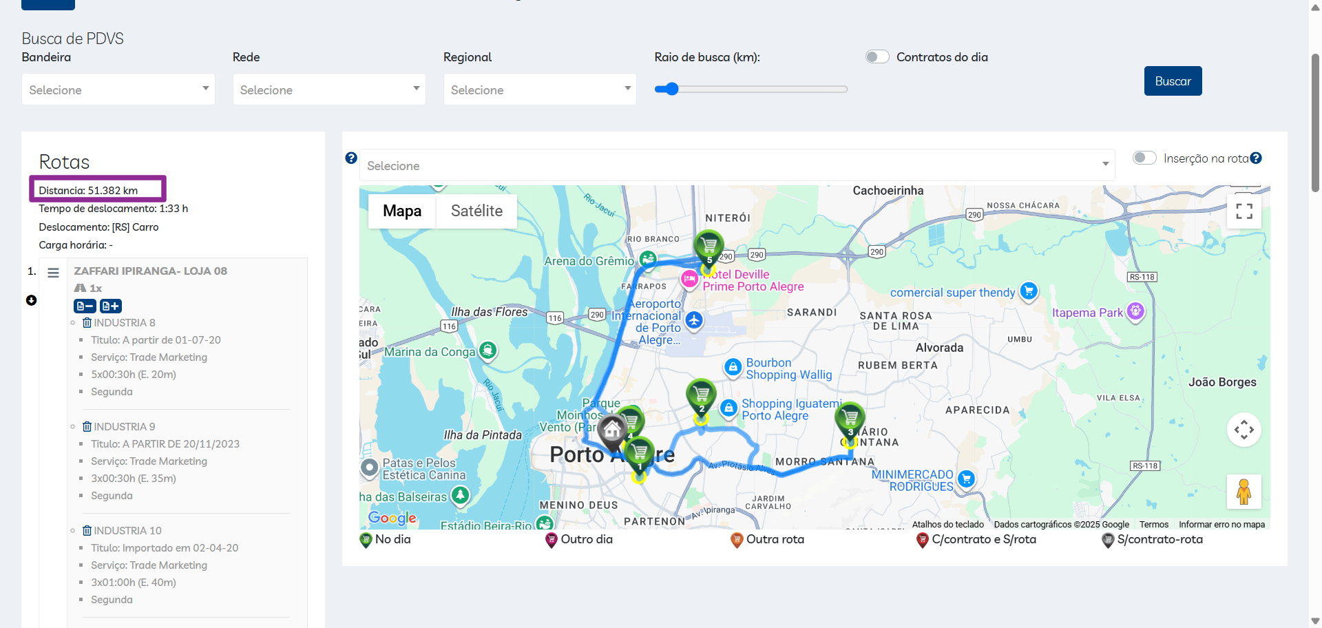
Task: Click the help icon next to Inserção na rota
Action: (x=1256, y=158)
